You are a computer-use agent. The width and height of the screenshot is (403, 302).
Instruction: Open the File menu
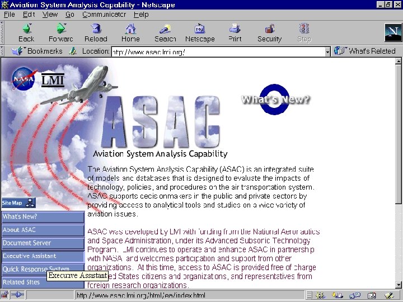10,15
